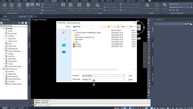193x109 pixels.
Task: Go back to the previous folder
Action: 106,27
